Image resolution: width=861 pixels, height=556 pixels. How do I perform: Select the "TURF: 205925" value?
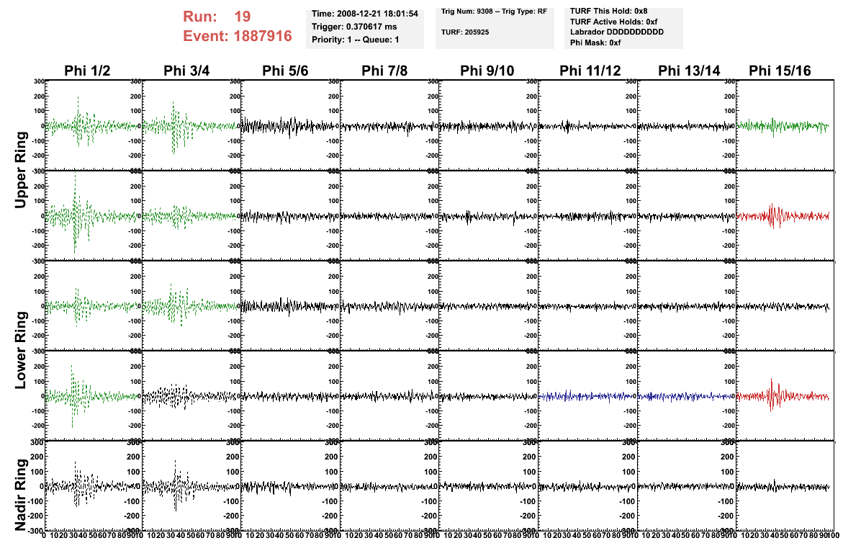coord(464,32)
